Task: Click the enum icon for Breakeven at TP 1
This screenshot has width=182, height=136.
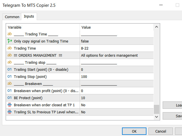Action: click(x=10, y=105)
